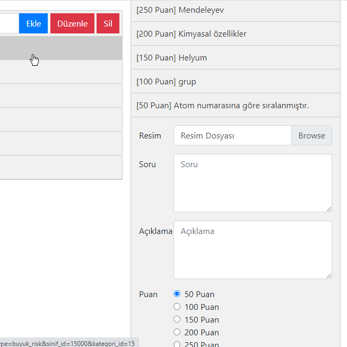
Task: Click the blue Ekle button
Action: pos(33,23)
